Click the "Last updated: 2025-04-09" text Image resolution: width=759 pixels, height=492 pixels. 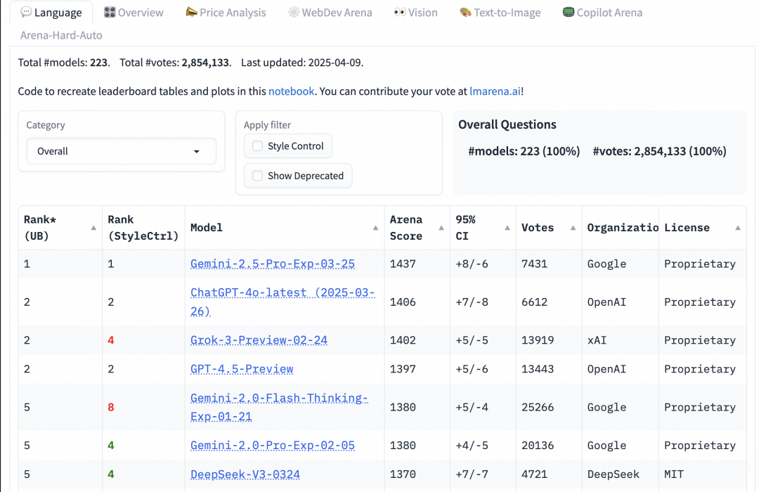(x=301, y=63)
